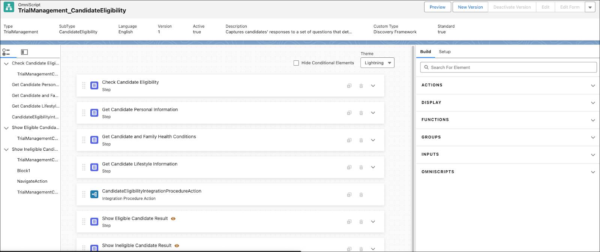600x252 pixels.
Task: Click the Edit Form button
Action: coord(570,7)
